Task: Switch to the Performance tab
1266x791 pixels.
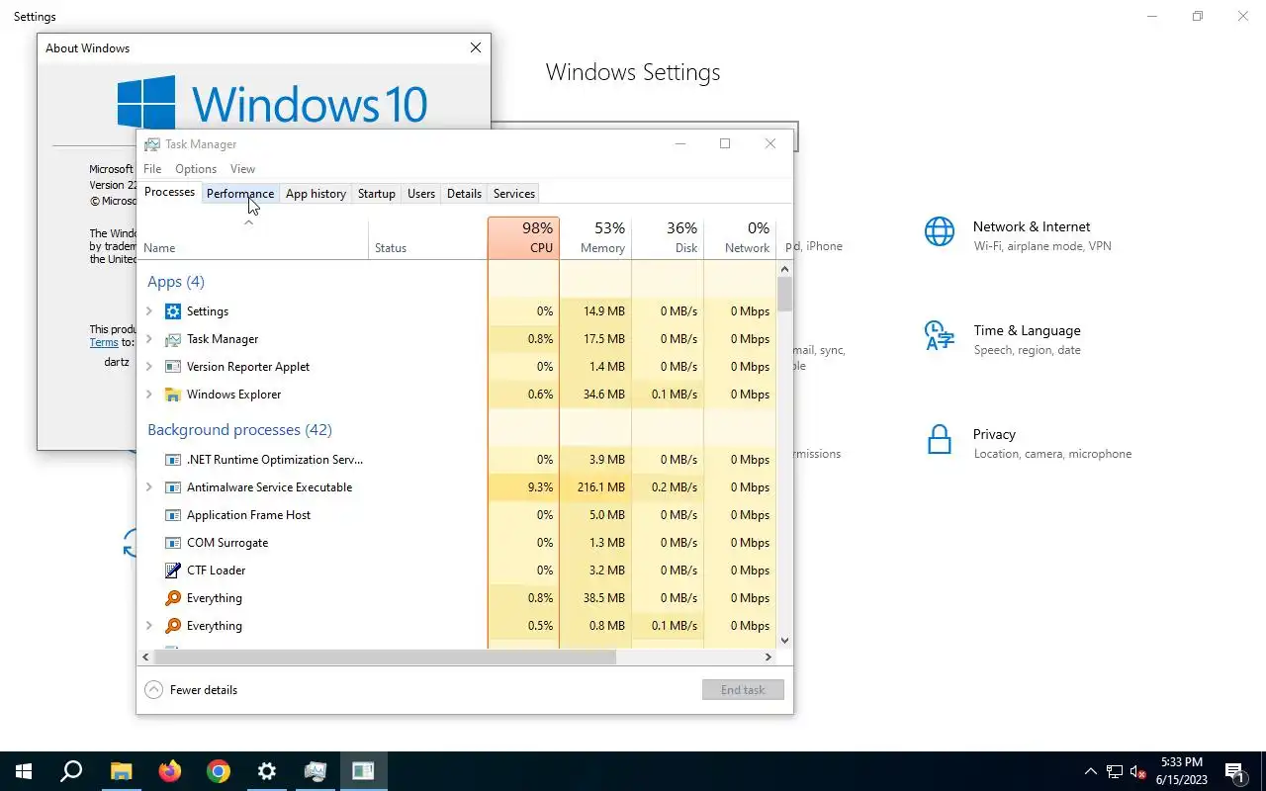Action: pos(240,194)
